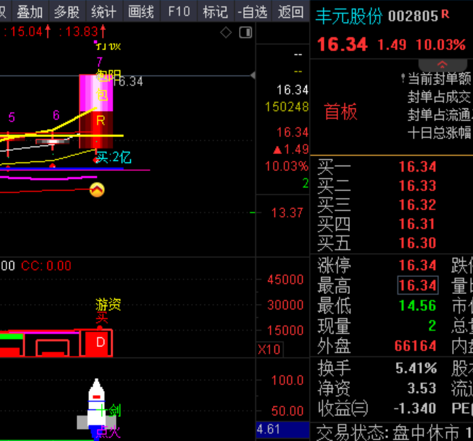The width and height of the screenshot is (473, 441).
Task: Click the 包阳 candle annotation
Action: (x=109, y=76)
